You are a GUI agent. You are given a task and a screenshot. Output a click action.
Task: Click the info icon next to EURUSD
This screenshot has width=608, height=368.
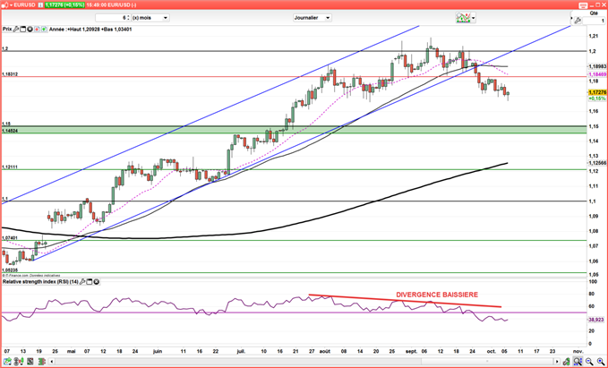click(40, 5)
